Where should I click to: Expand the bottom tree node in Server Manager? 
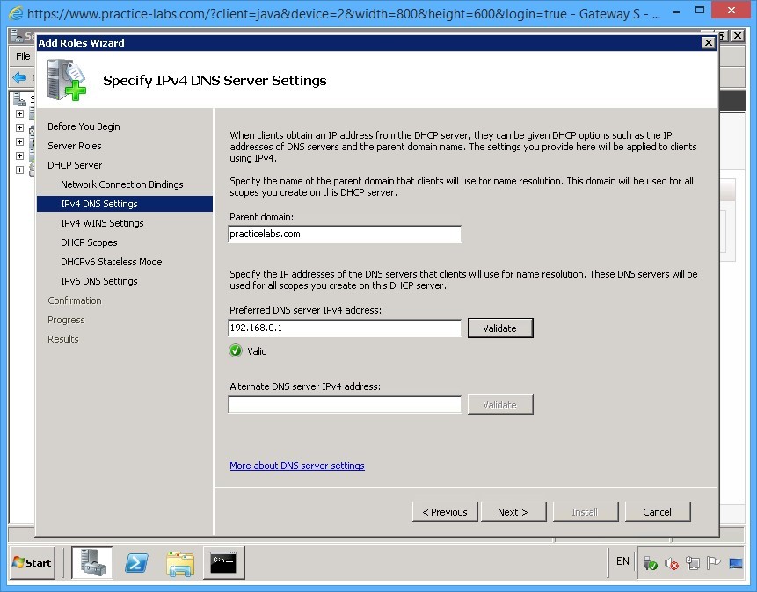(x=19, y=170)
